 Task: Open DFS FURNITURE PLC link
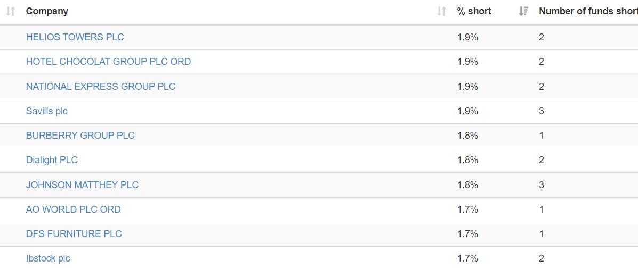[x=74, y=234]
